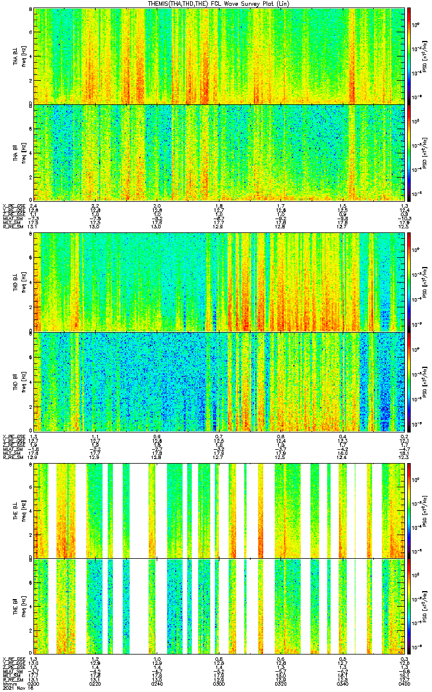432x692 pixels.
Task: Click the THE B-parallel PSD color bar
Action: tap(410, 606)
